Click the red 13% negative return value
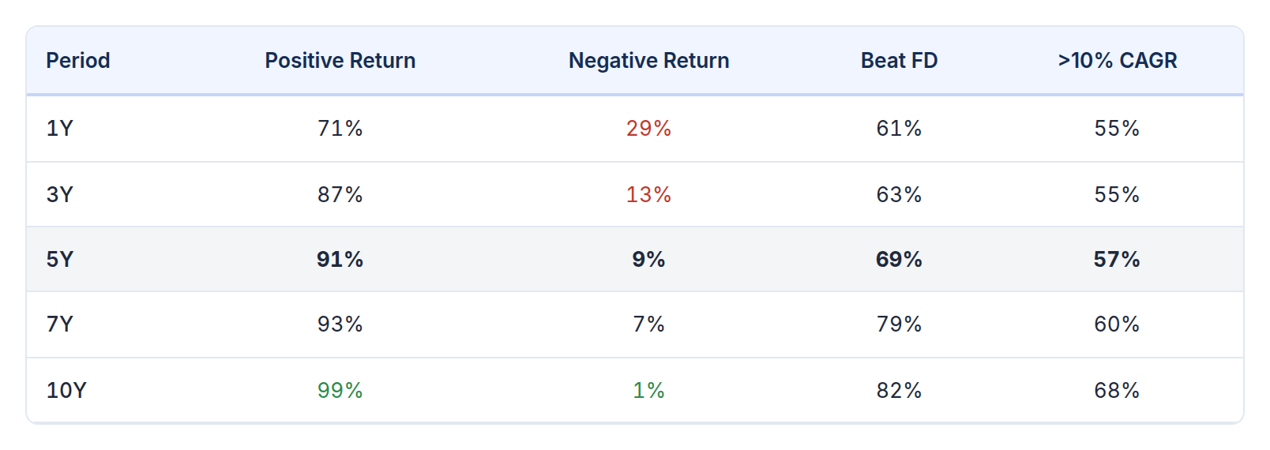 648,195
